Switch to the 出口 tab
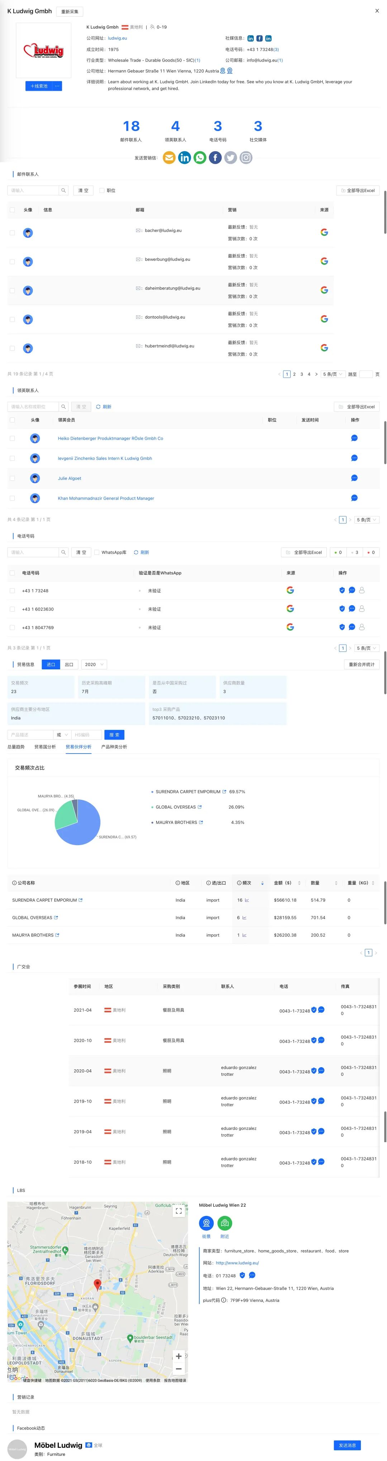 click(x=69, y=664)
